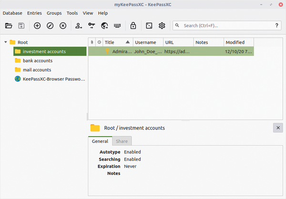Edit selected entry with pencil icon
286x199 pixels.
50,26
